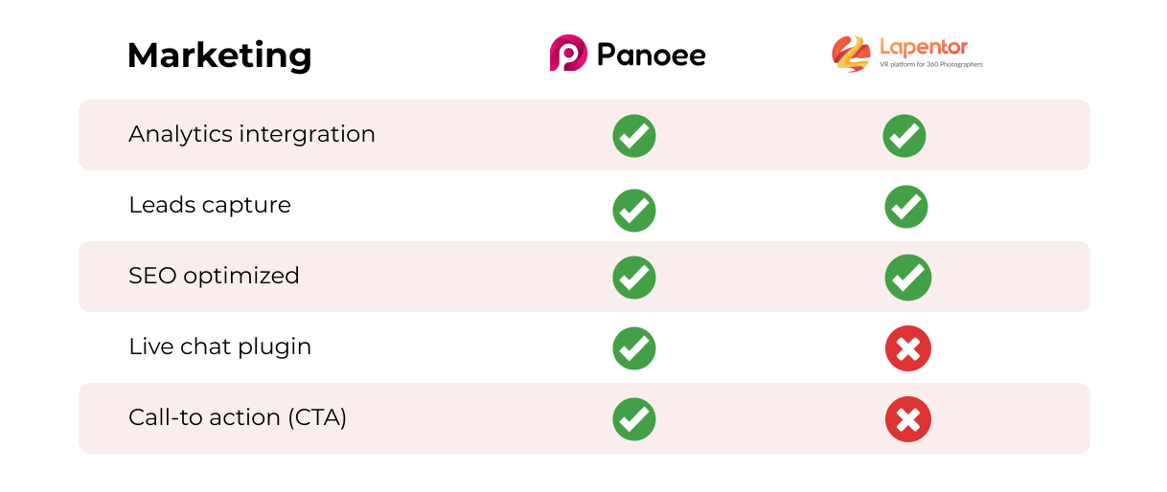
Task: Select the SEO optimized label
Action: click(214, 276)
